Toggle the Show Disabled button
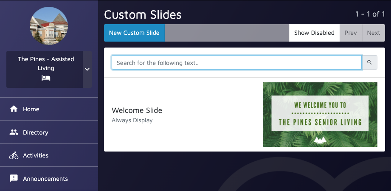The width and height of the screenshot is (391, 191). pos(314,33)
